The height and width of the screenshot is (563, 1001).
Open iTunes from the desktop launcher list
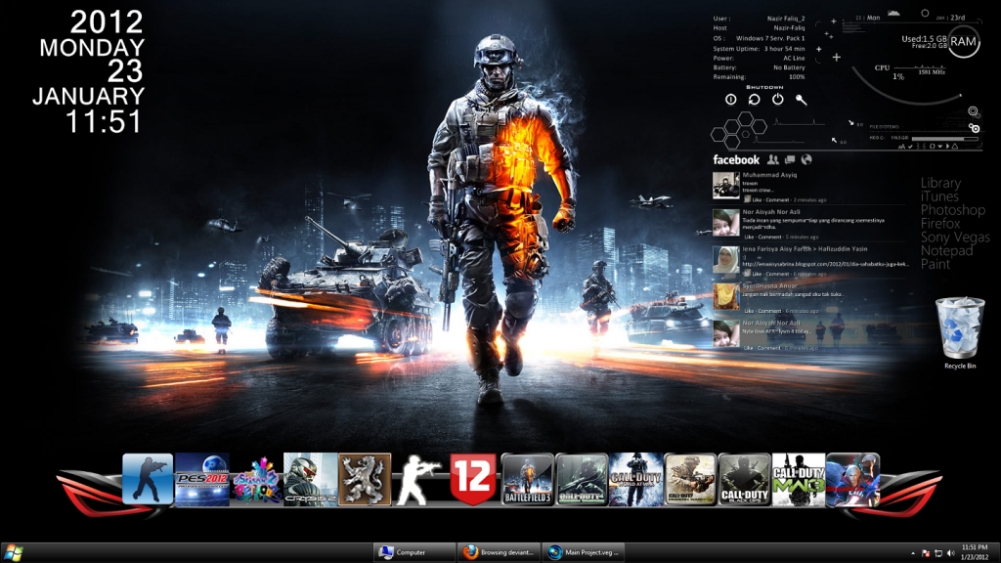939,196
